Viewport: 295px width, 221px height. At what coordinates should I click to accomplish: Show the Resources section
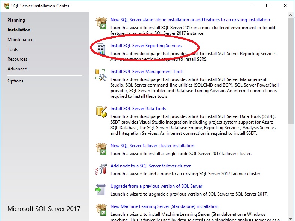click(17, 59)
